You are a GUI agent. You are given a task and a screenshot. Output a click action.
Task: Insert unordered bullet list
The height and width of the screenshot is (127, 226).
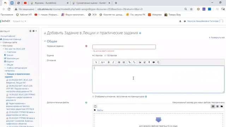pyautogui.click(x=119, y=62)
